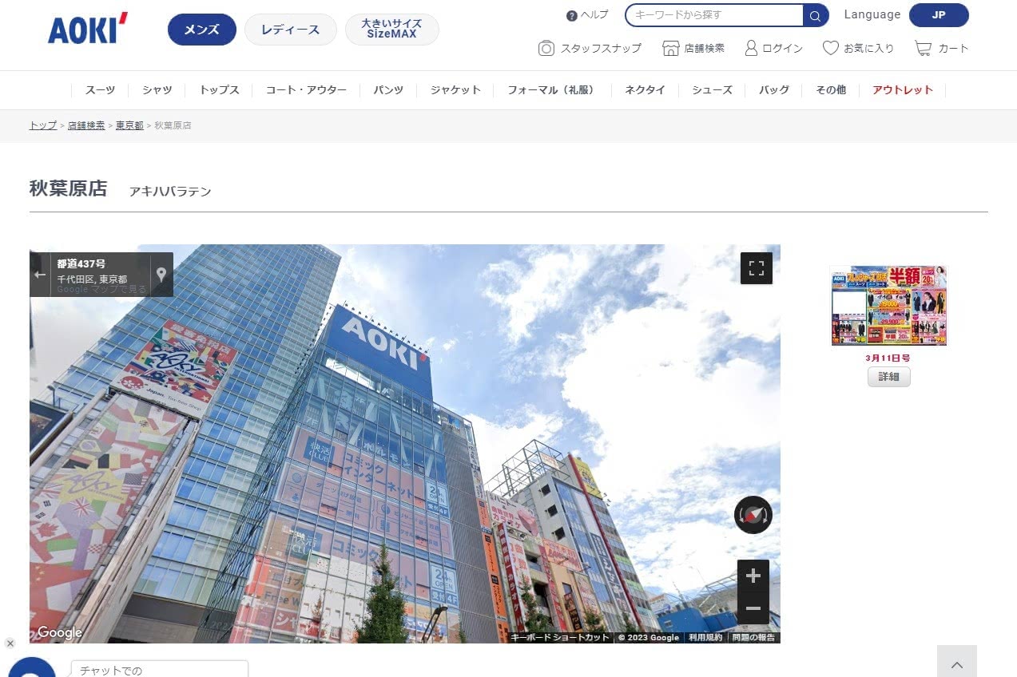Click the search magnifier button

(x=815, y=15)
